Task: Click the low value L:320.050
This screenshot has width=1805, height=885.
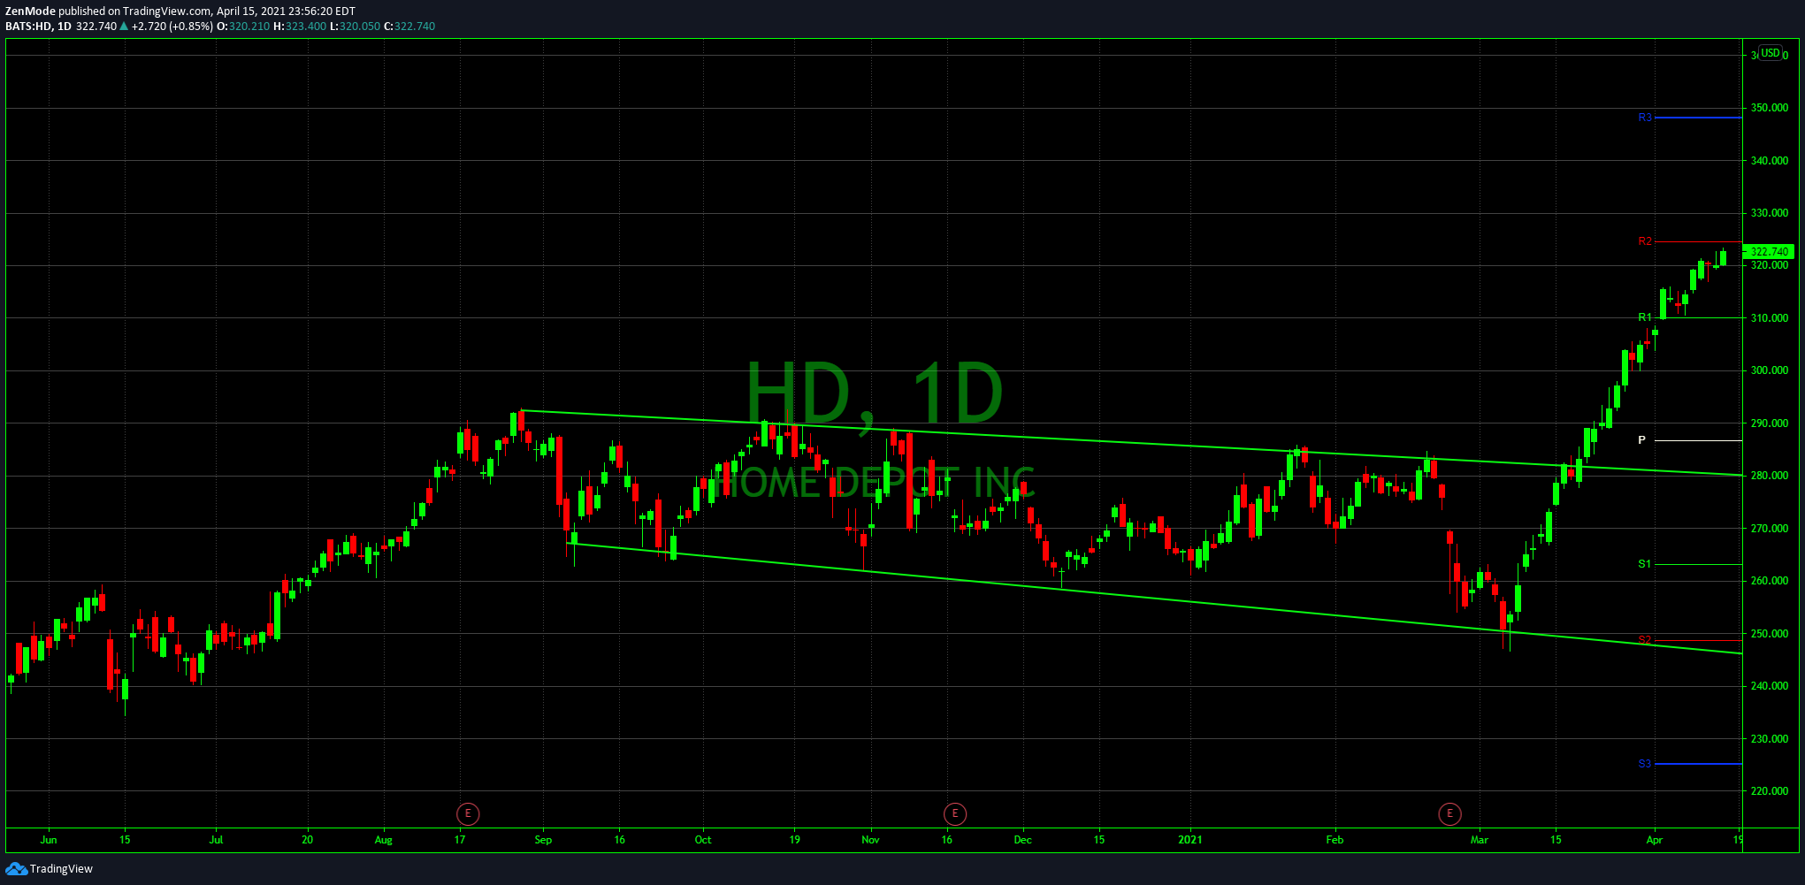Action: coord(355,27)
